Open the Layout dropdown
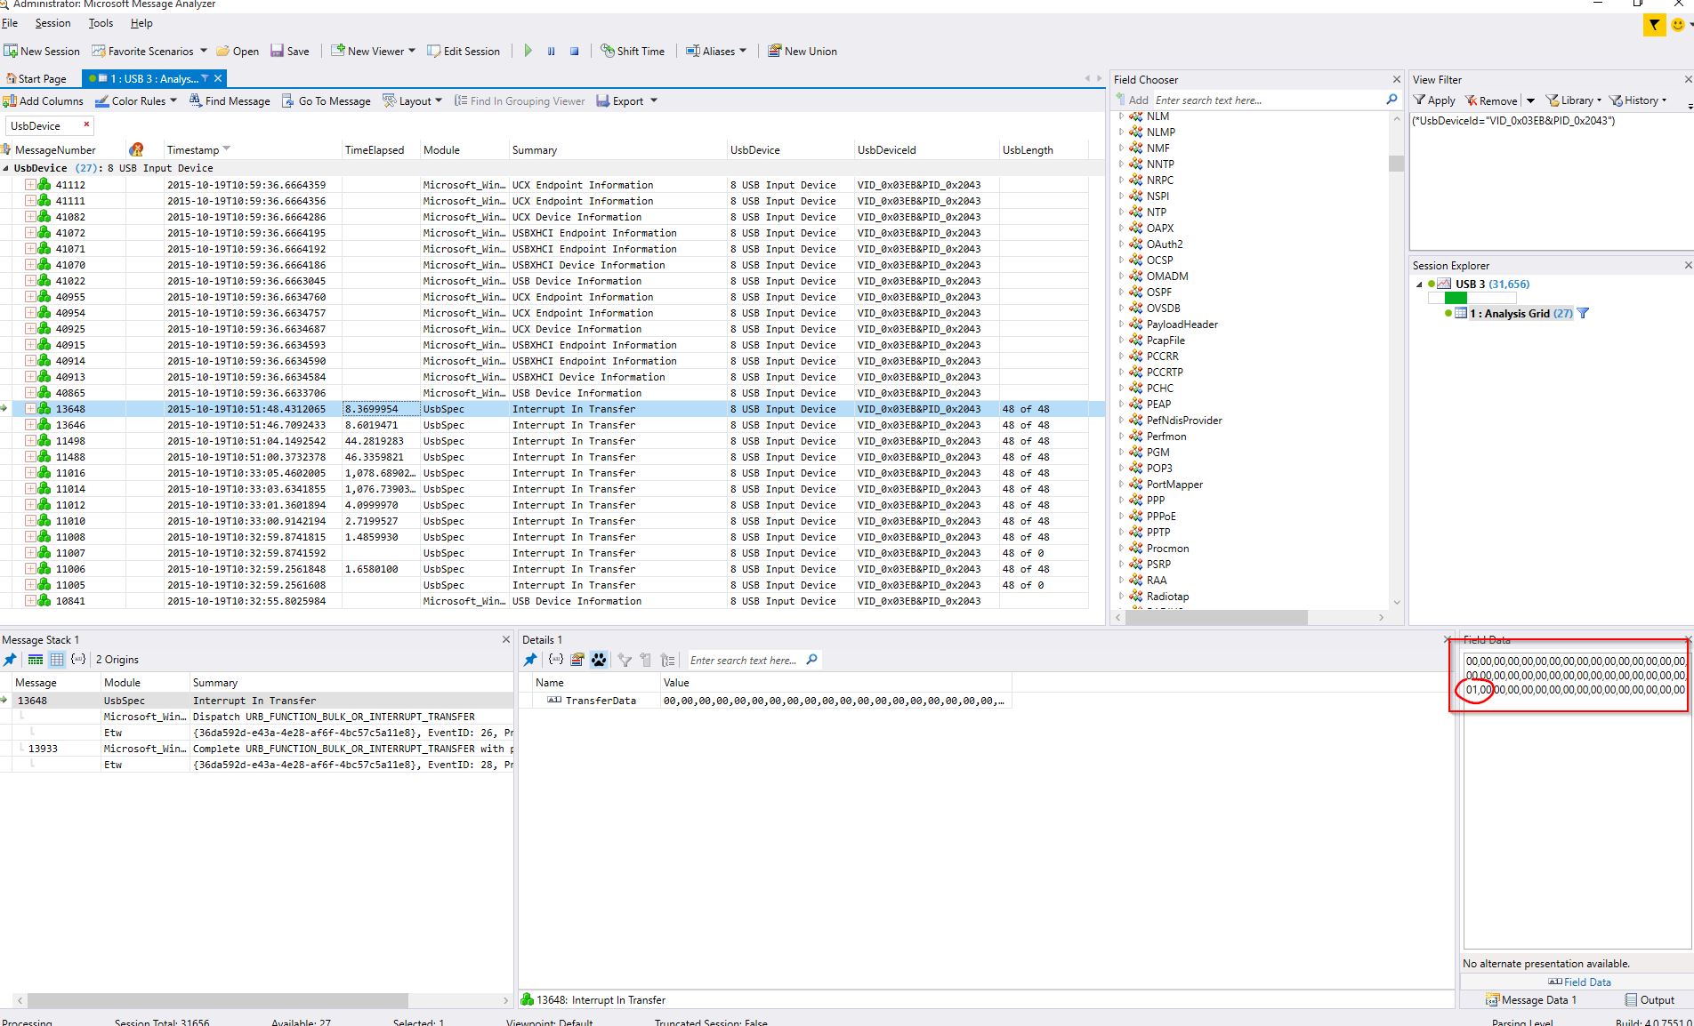This screenshot has height=1026, width=1694. tap(412, 100)
